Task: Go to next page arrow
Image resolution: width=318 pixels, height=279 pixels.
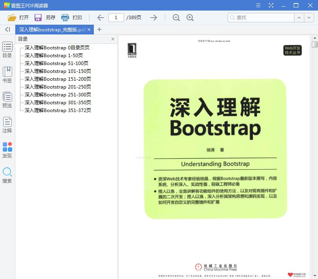Action: point(154,18)
